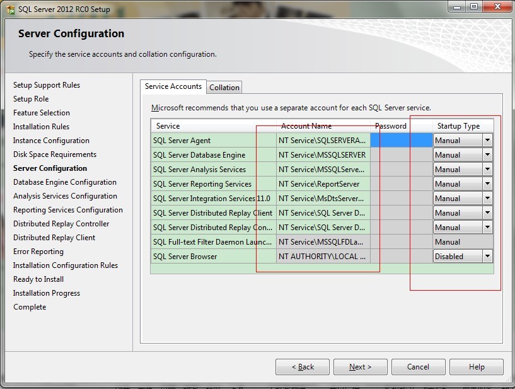Screen dimensions: 515x389
Task: Click the Next > button
Action: click(x=361, y=367)
